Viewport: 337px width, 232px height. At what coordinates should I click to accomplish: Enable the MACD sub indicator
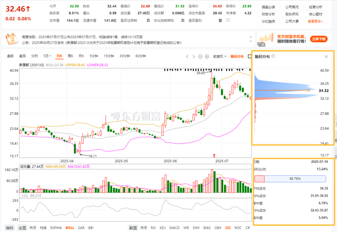(x=174, y=228)
